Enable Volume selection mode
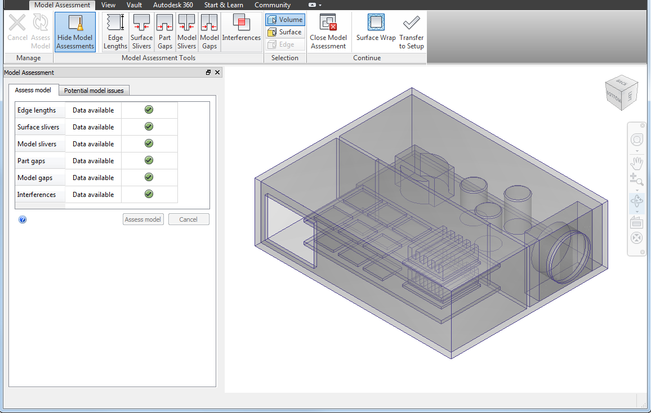Viewport: 651px width, 413px height. pos(285,19)
